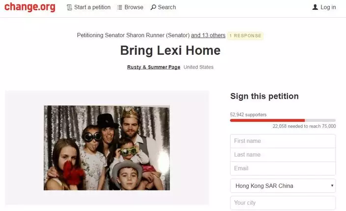Open the Search menu item

tap(167, 7)
